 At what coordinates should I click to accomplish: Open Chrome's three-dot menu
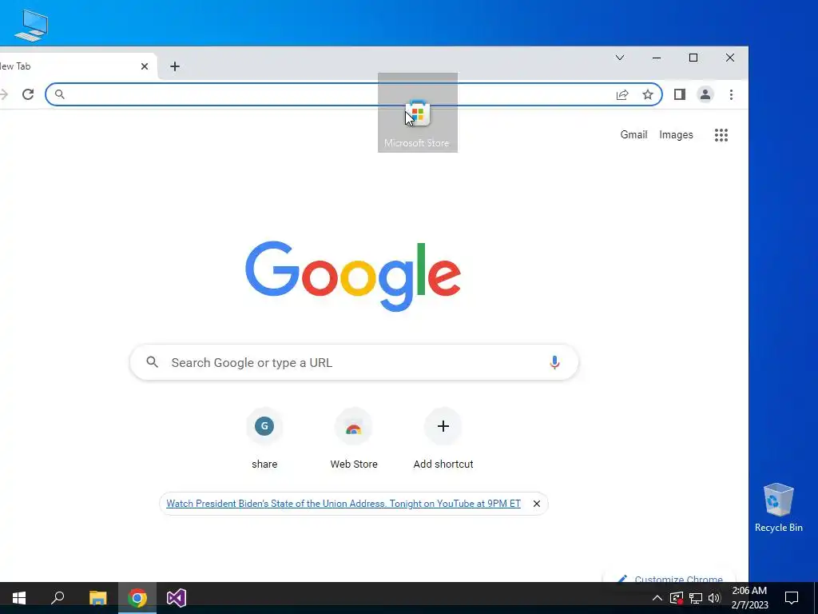[x=731, y=94]
